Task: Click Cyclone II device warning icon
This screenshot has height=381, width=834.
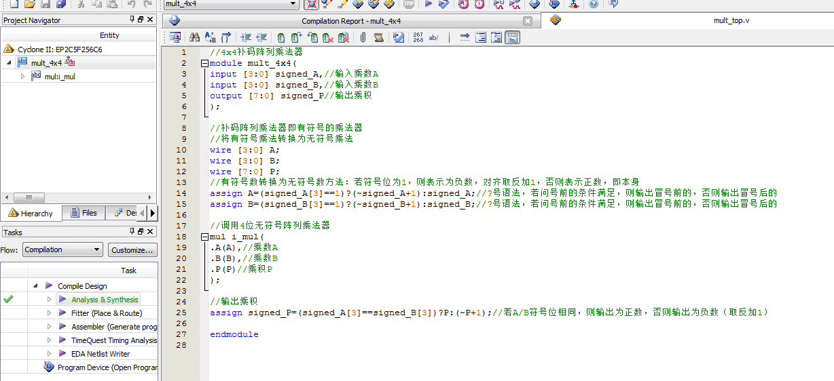Action: click(x=9, y=49)
